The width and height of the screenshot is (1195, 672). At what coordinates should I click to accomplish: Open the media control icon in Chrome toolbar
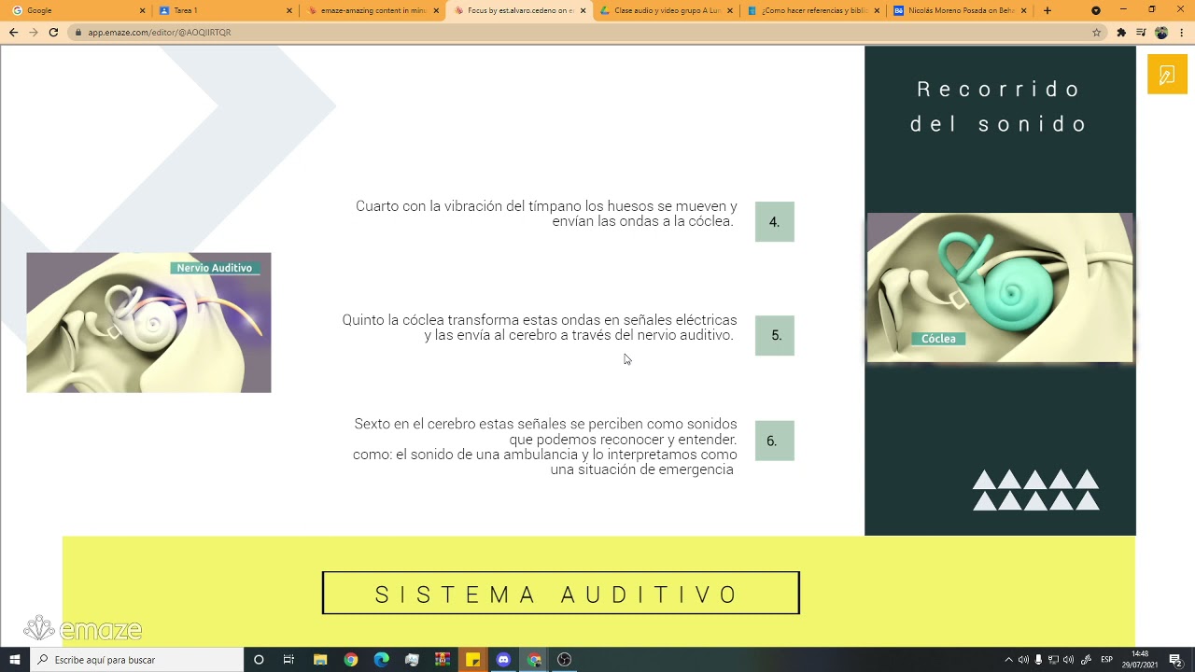pos(1141,32)
